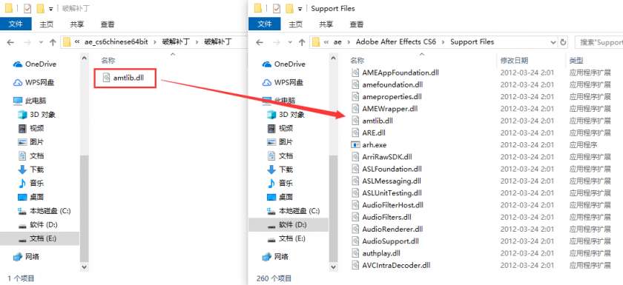This screenshot has width=623, height=285.
Task: Open quick access toolbar dropdown in the Support Files title bar
Action: tap(300, 9)
